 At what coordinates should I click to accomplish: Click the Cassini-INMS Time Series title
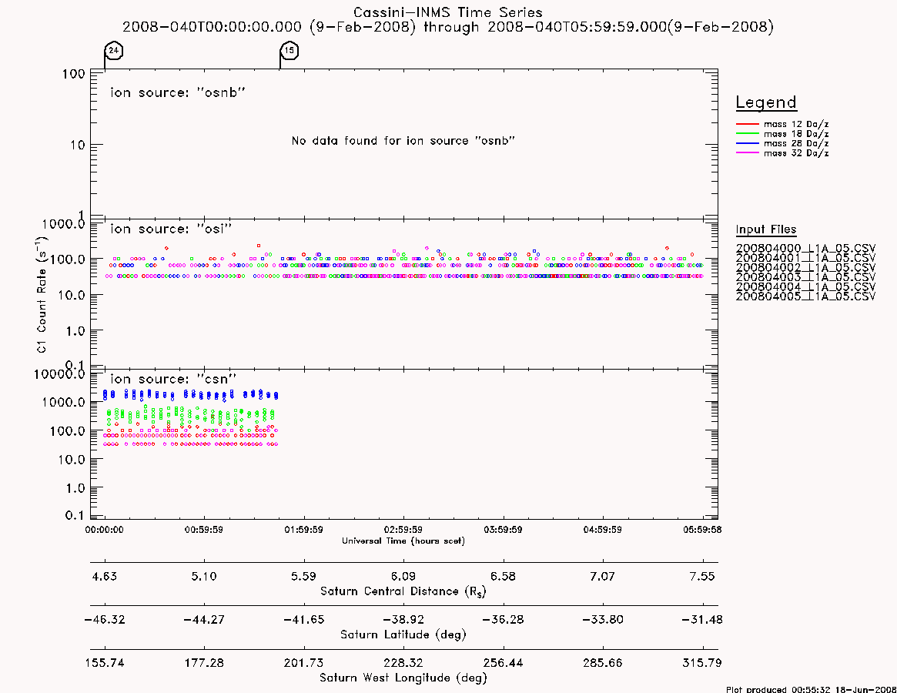pyautogui.click(x=448, y=12)
